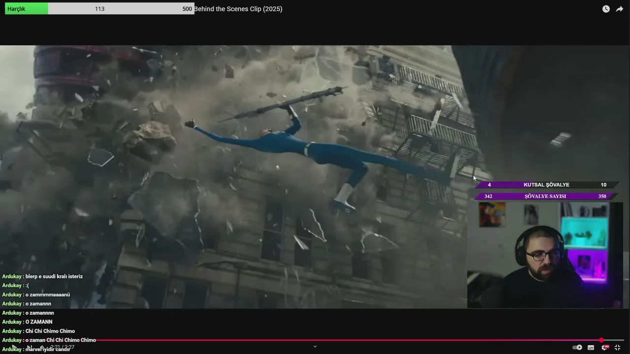Image resolution: width=630 pixels, height=354 pixels.
Task: Click the red progress bar scrubber handle
Action: pyautogui.click(x=601, y=340)
